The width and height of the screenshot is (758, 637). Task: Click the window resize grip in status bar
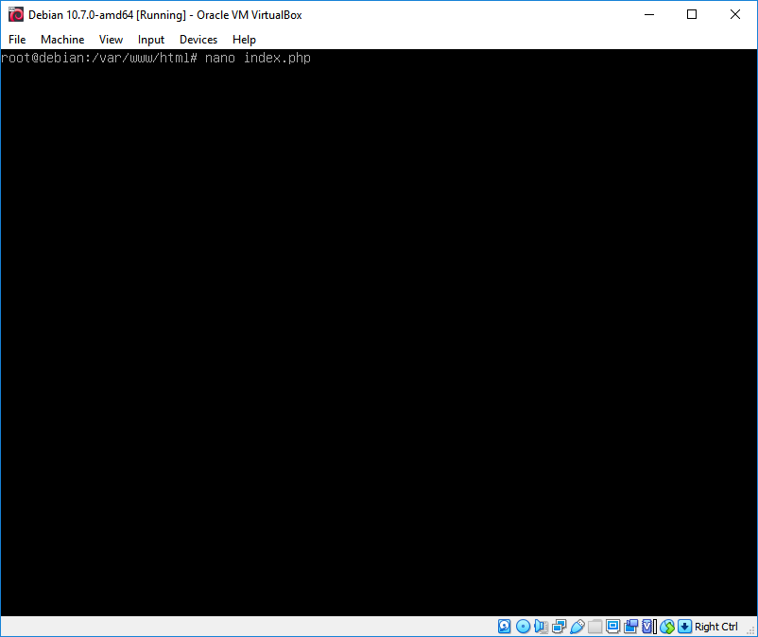click(751, 630)
